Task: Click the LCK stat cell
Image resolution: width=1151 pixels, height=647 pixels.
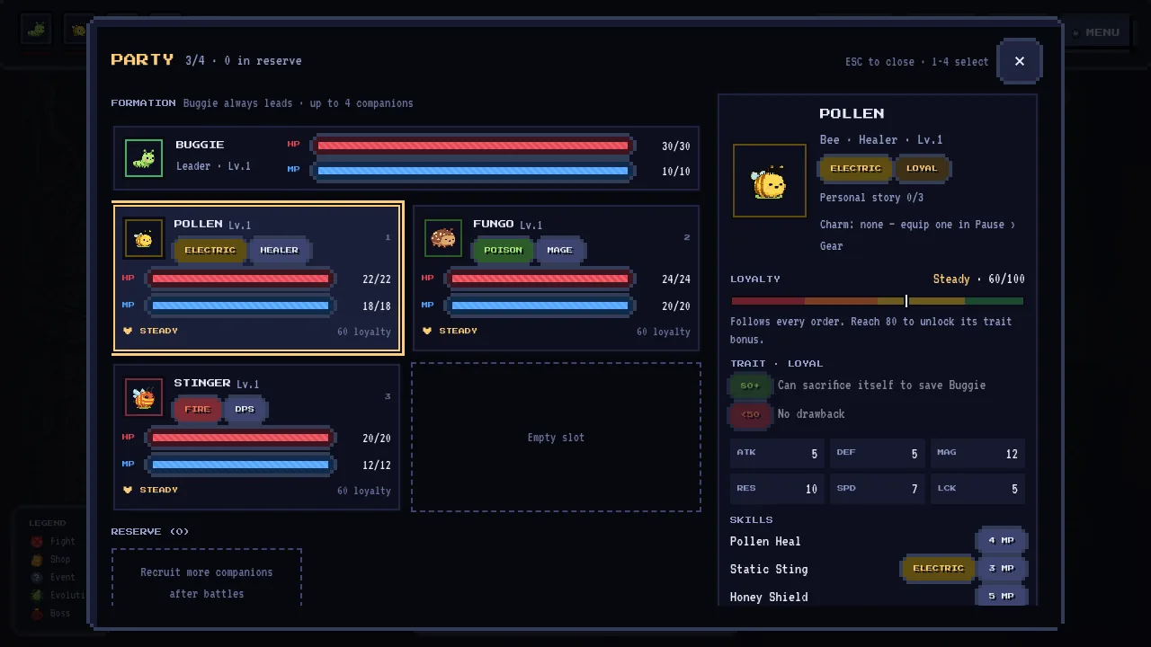Action: [x=977, y=489]
